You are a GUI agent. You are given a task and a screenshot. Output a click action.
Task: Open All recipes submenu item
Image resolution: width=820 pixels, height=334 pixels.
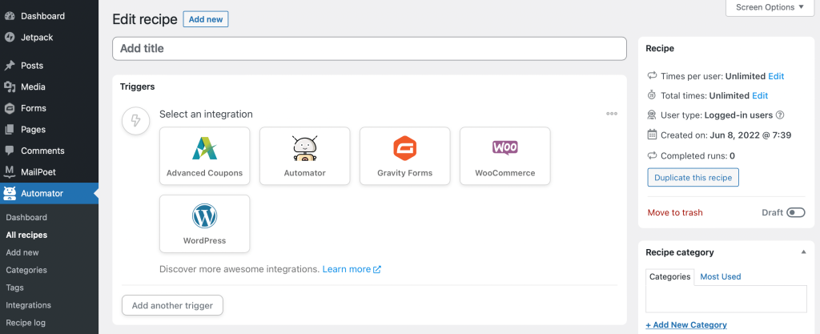pos(26,235)
